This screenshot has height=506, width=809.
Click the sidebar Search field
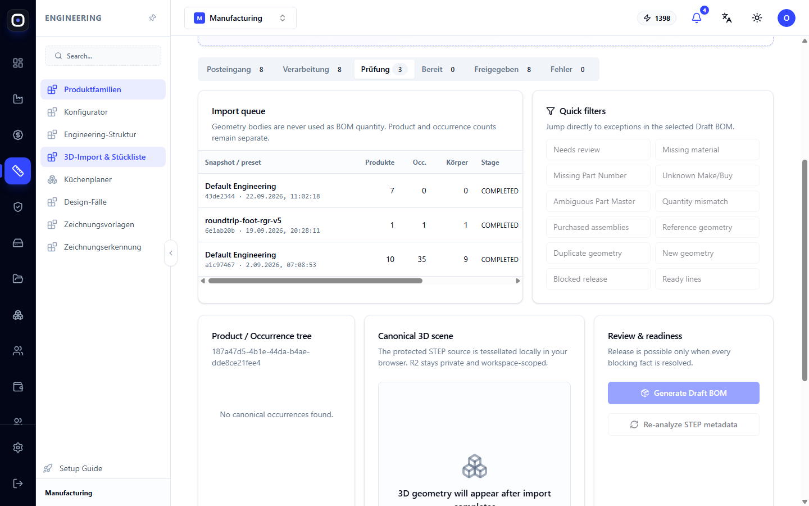point(103,56)
